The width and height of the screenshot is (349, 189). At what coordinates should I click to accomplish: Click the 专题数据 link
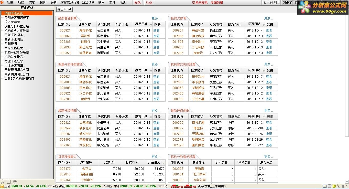click(217, 3)
